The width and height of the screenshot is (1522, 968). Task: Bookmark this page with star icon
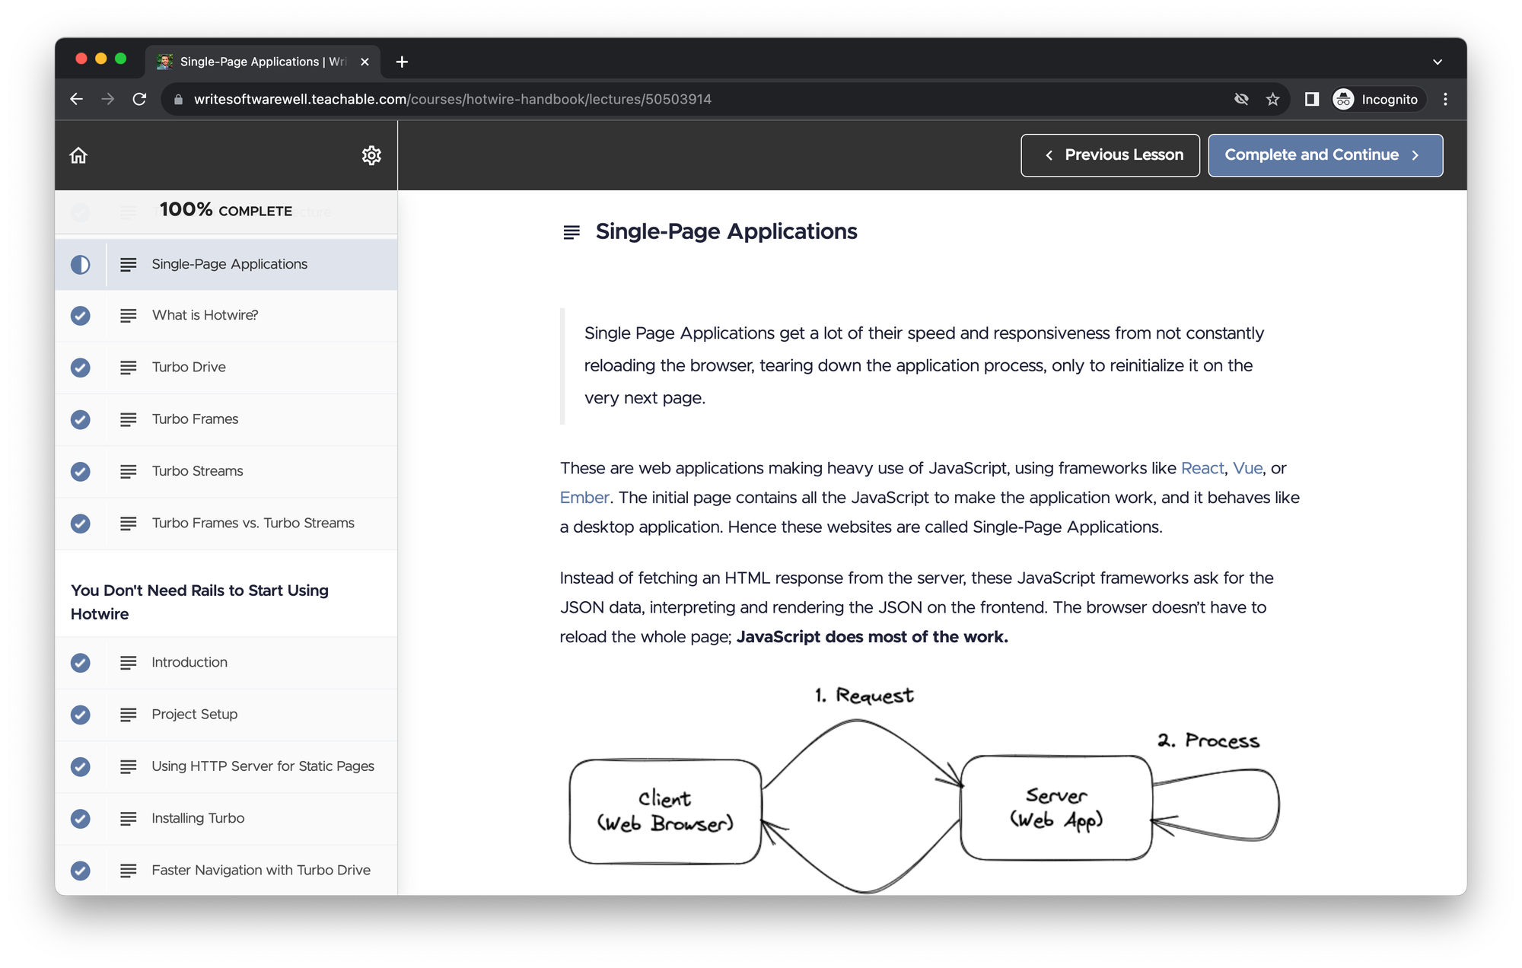[1272, 99]
